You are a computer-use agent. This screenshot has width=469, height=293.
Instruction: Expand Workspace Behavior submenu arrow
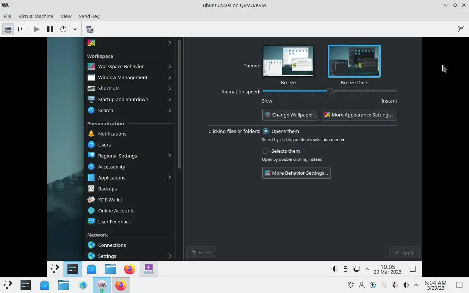(x=170, y=66)
